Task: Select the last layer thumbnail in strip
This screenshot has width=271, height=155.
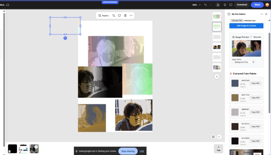Action: coord(217,68)
